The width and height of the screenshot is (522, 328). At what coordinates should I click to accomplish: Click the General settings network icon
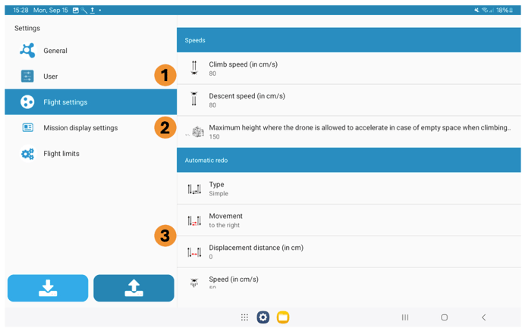27,51
